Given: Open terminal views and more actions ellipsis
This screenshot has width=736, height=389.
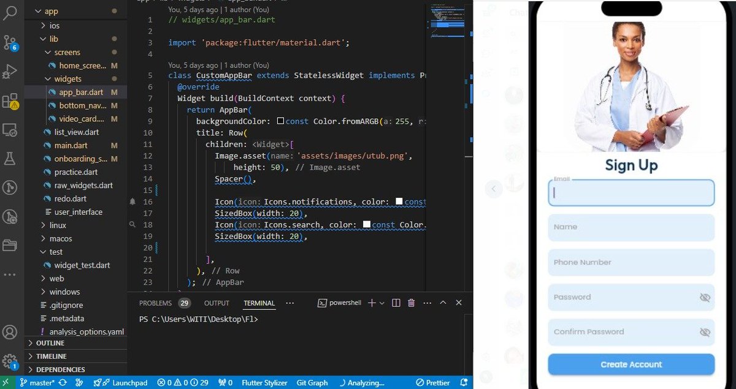Looking at the screenshot, I should point(427,303).
